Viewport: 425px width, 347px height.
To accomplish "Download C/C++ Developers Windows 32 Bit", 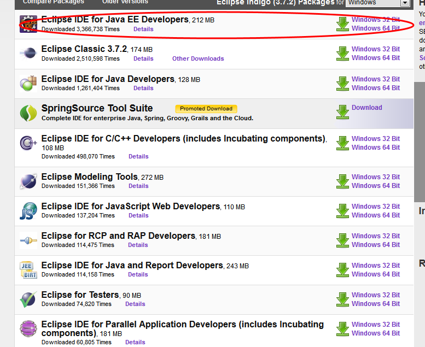I will pyautogui.click(x=376, y=139).
